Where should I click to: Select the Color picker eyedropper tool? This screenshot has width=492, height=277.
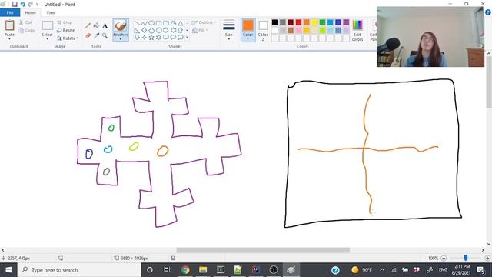96,35
